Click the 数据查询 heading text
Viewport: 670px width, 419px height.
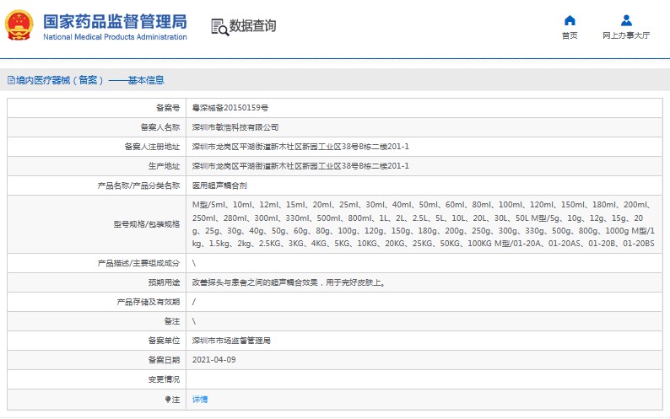click(x=252, y=25)
